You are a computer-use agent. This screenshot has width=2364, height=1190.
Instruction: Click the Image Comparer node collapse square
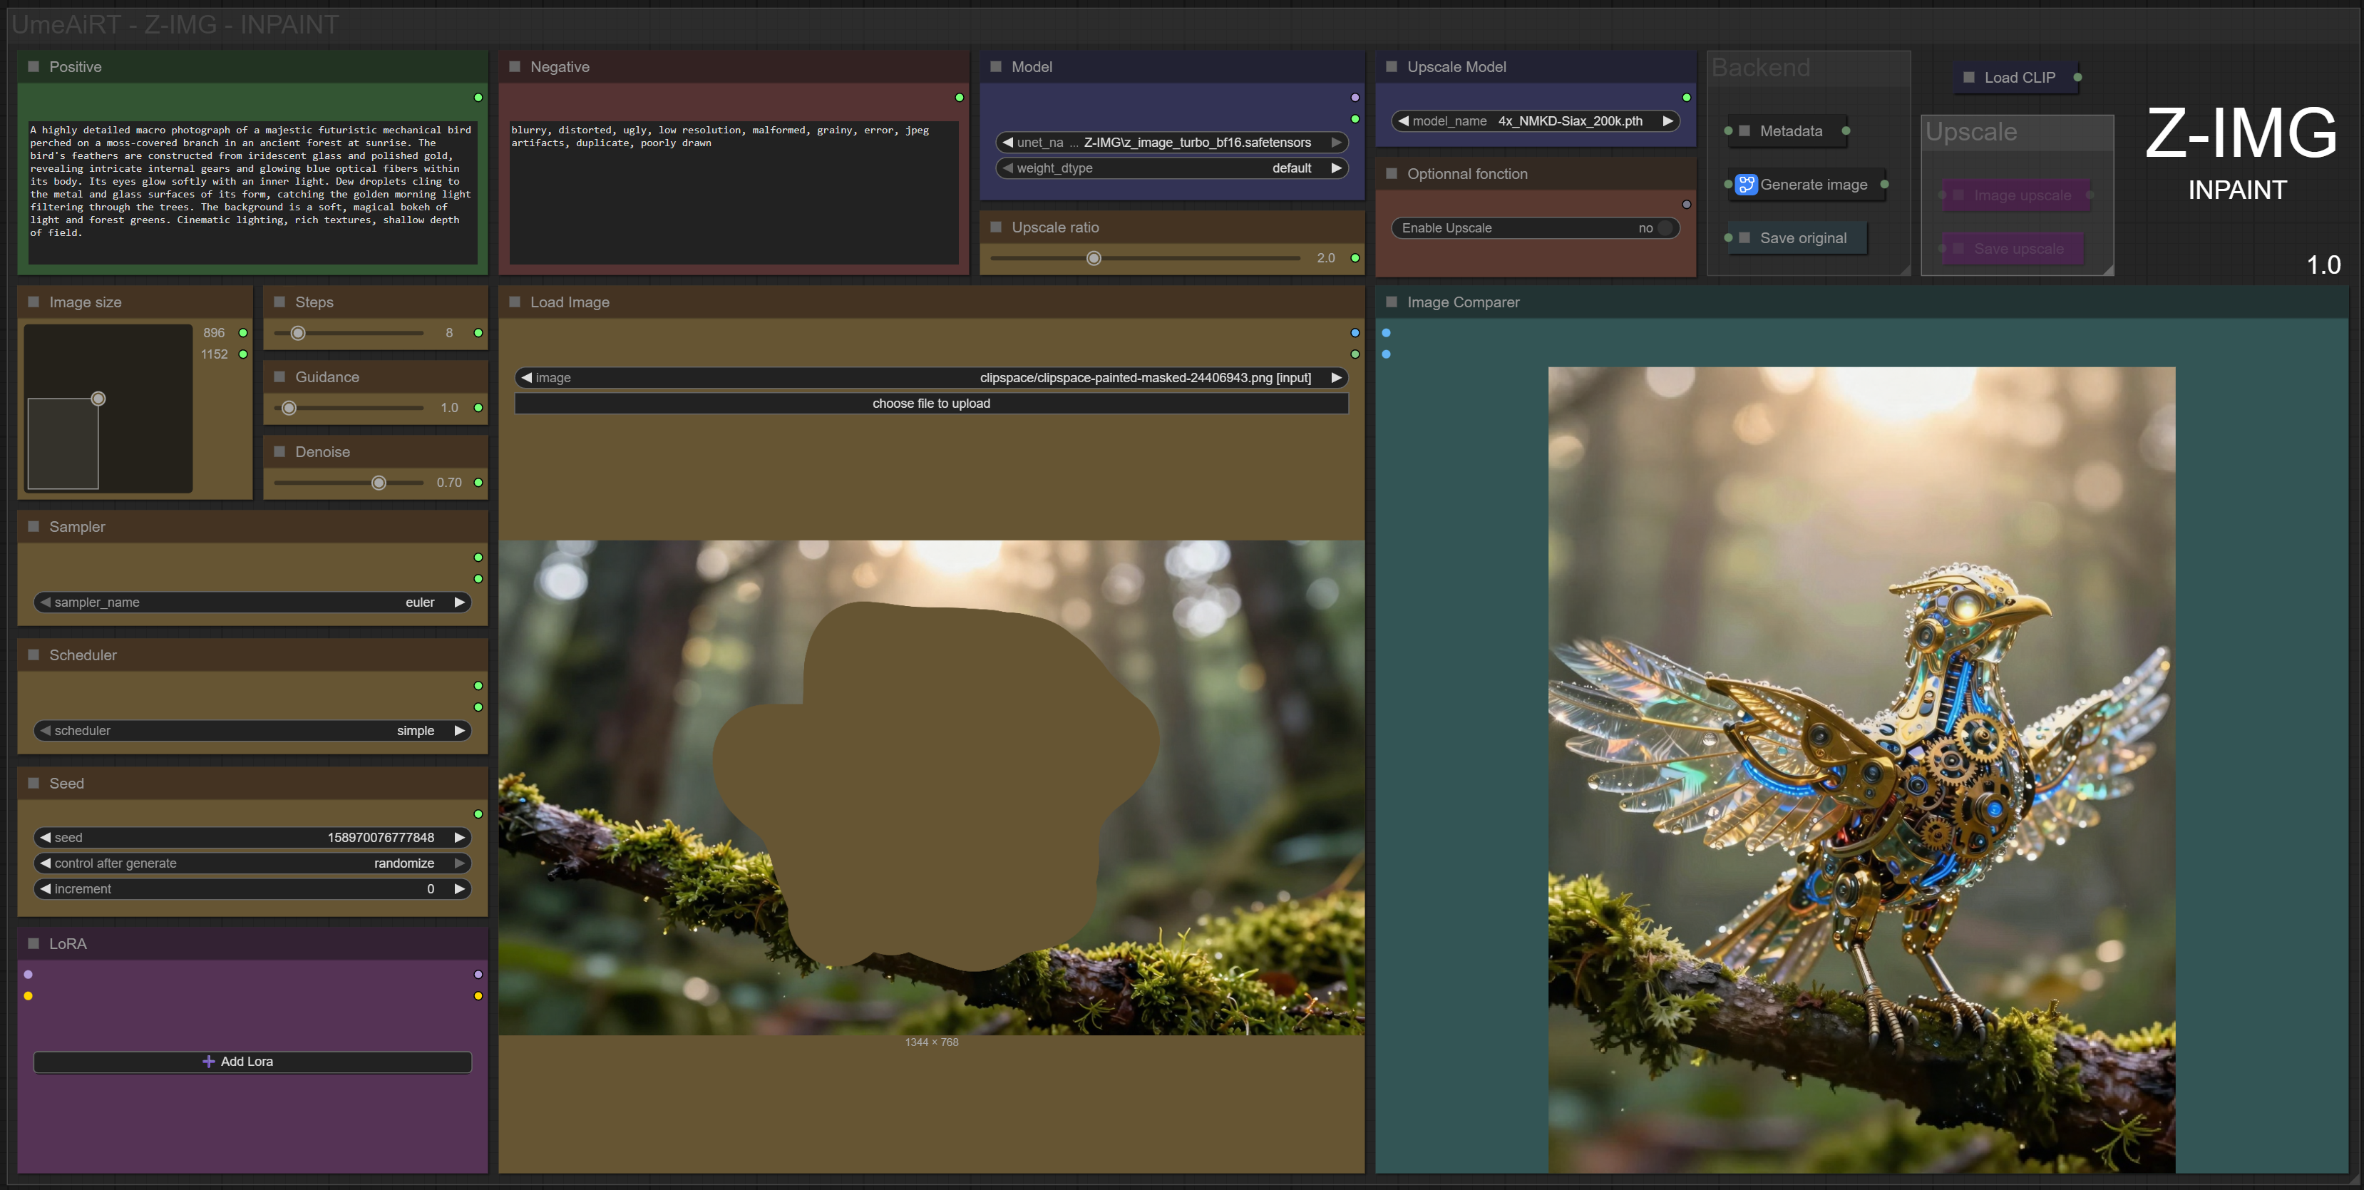[1391, 302]
